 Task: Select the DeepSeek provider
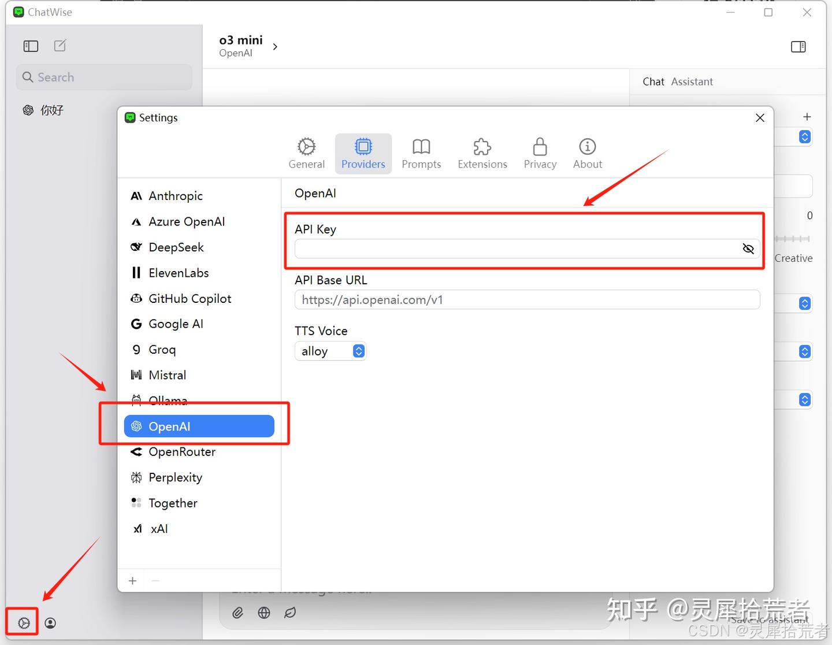(x=176, y=247)
